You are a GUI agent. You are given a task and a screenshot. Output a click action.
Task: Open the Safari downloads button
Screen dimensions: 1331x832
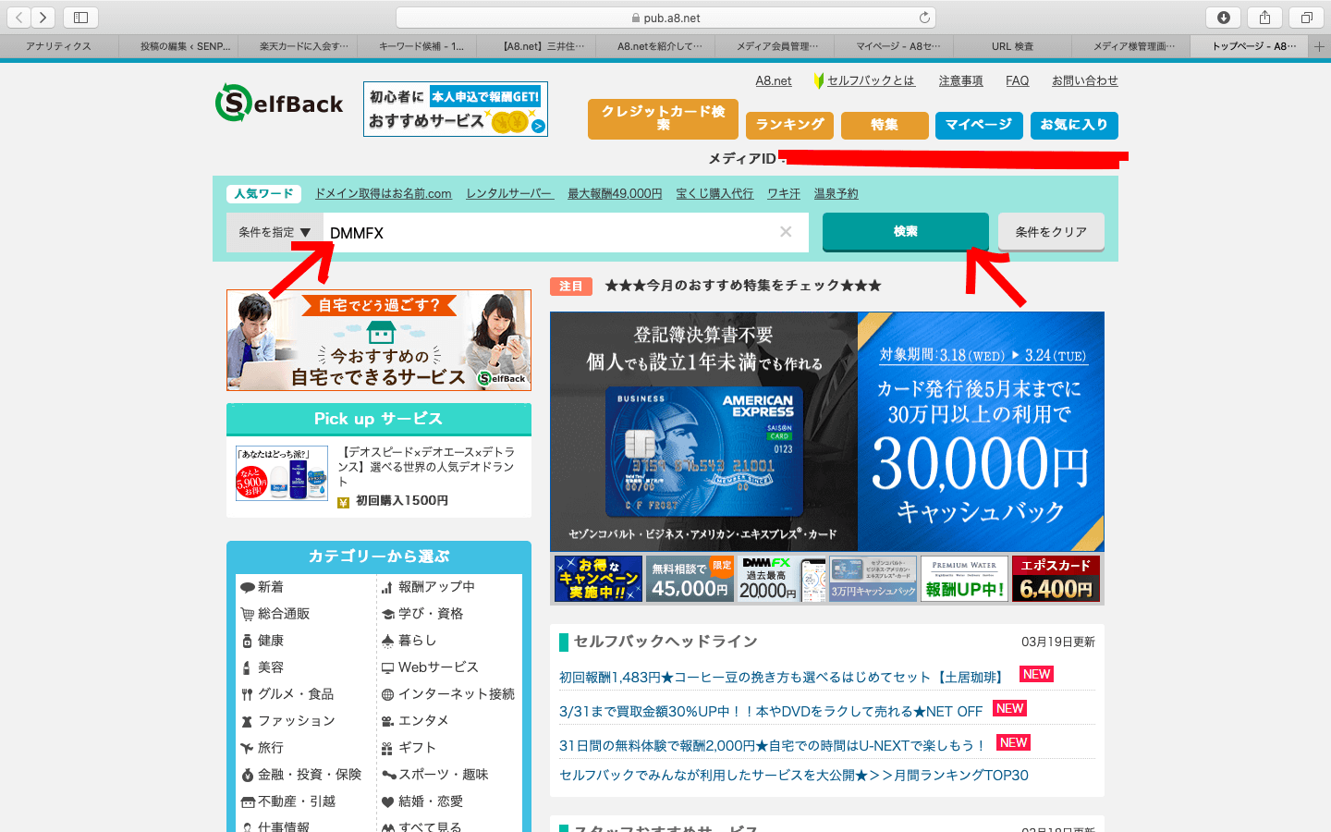(1223, 18)
